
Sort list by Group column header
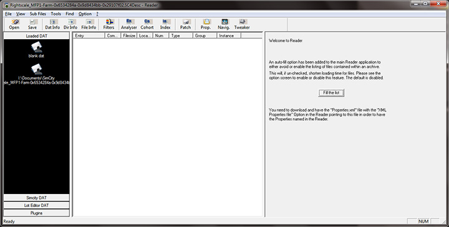coord(205,35)
